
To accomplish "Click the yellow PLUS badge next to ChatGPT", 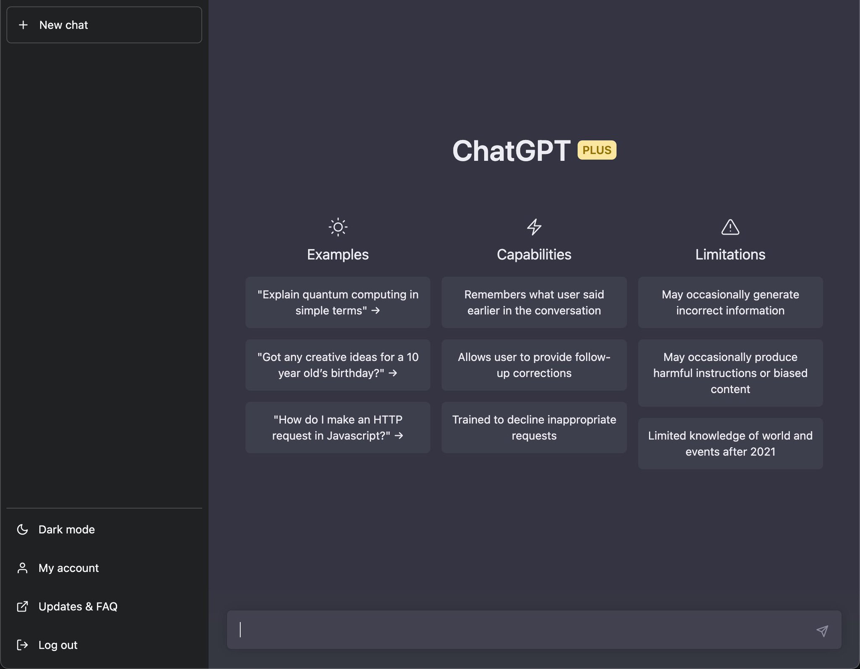I will coord(597,150).
